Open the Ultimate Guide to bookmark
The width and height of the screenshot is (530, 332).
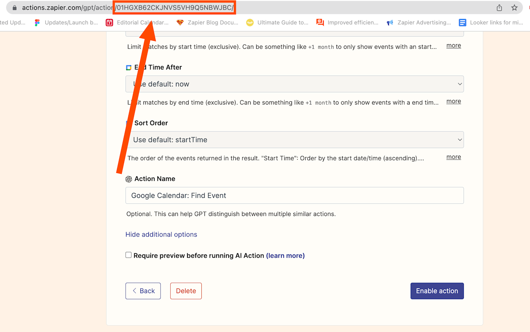pos(277,23)
